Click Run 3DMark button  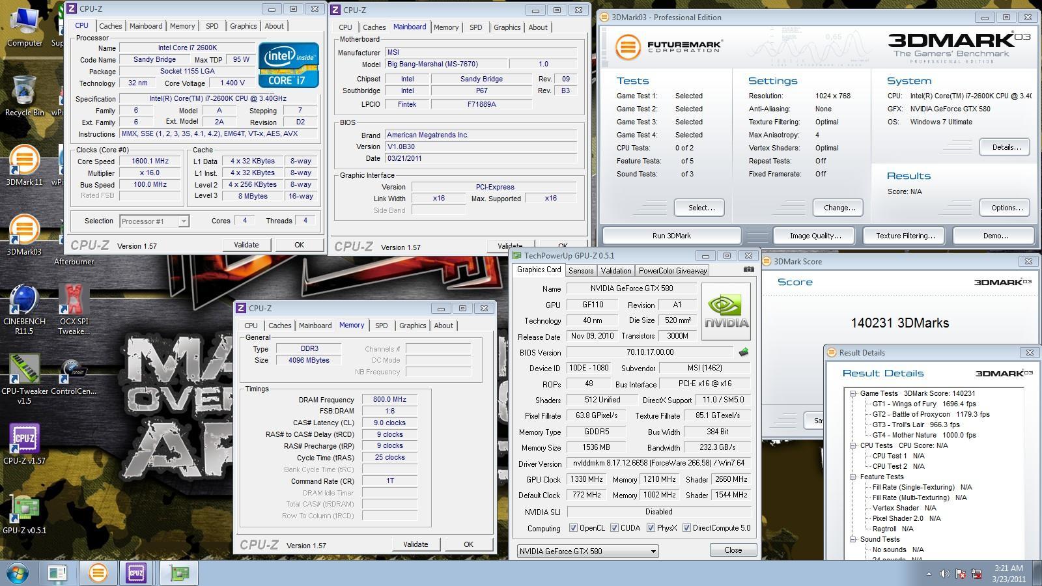pos(671,236)
